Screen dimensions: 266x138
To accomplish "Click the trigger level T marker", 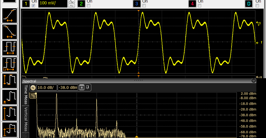I will point(259,43).
